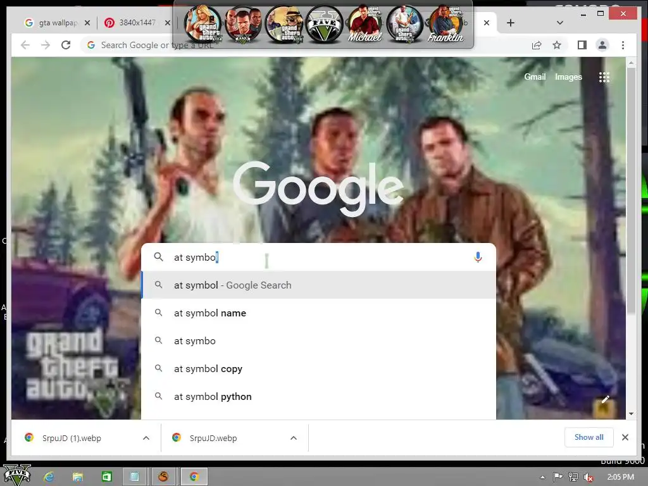The height and width of the screenshot is (486, 648).
Task: Click the page vertical scrollbar thumb
Action: 631,190
